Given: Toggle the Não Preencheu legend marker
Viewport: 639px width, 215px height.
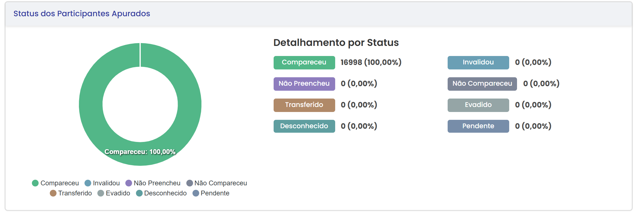Looking at the screenshot, I should (129, 183).
